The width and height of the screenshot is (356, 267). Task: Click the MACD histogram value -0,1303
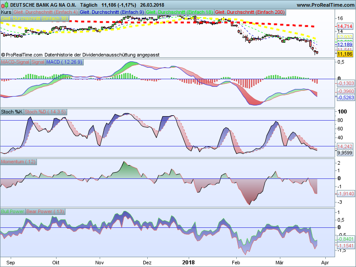346,84
